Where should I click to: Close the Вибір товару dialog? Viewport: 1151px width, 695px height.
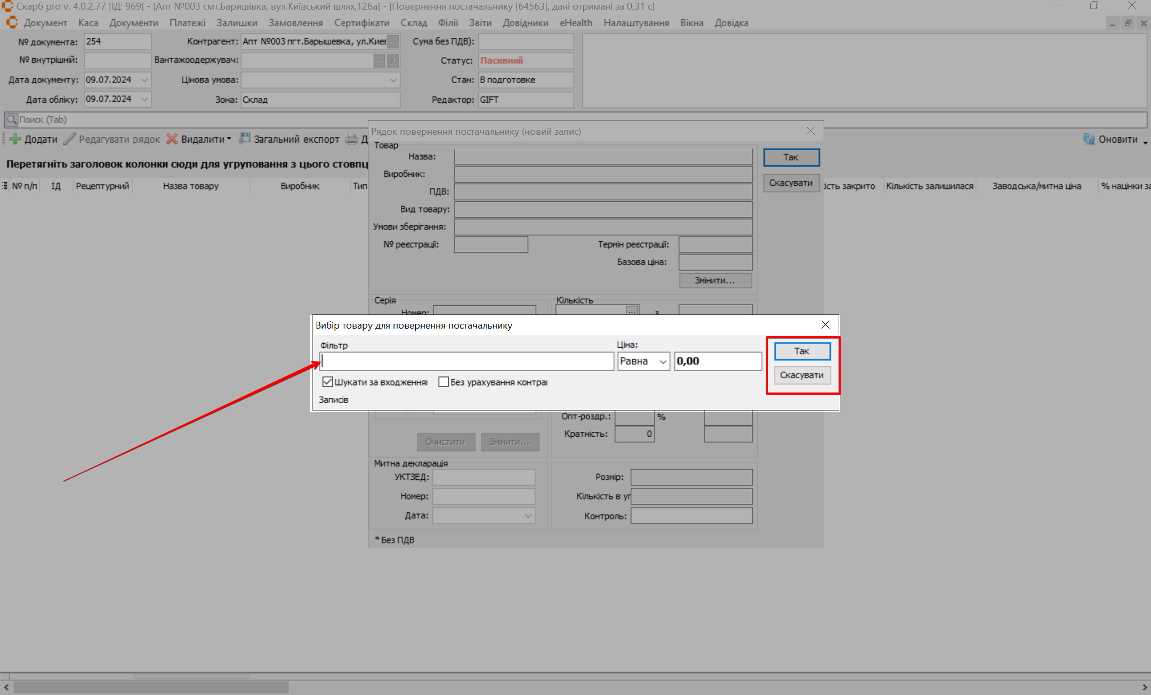[x=825, y=325]
